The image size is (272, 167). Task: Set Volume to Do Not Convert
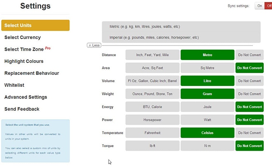click(249, 81)
